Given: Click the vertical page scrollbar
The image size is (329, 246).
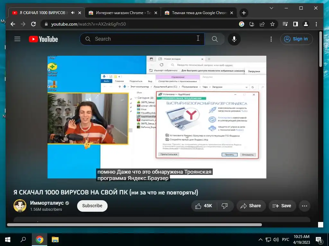Looking at the screenshot, I should click(320, 49).
